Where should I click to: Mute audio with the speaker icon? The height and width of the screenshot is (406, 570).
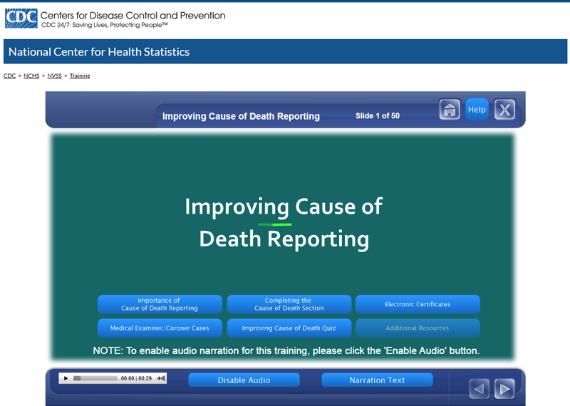[161, 378]
